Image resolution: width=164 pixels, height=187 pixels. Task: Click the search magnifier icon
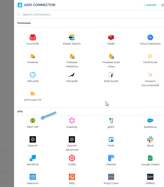pos(19,15)
